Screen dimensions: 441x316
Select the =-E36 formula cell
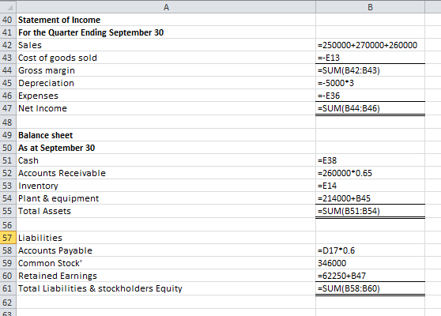pos(370,96)
